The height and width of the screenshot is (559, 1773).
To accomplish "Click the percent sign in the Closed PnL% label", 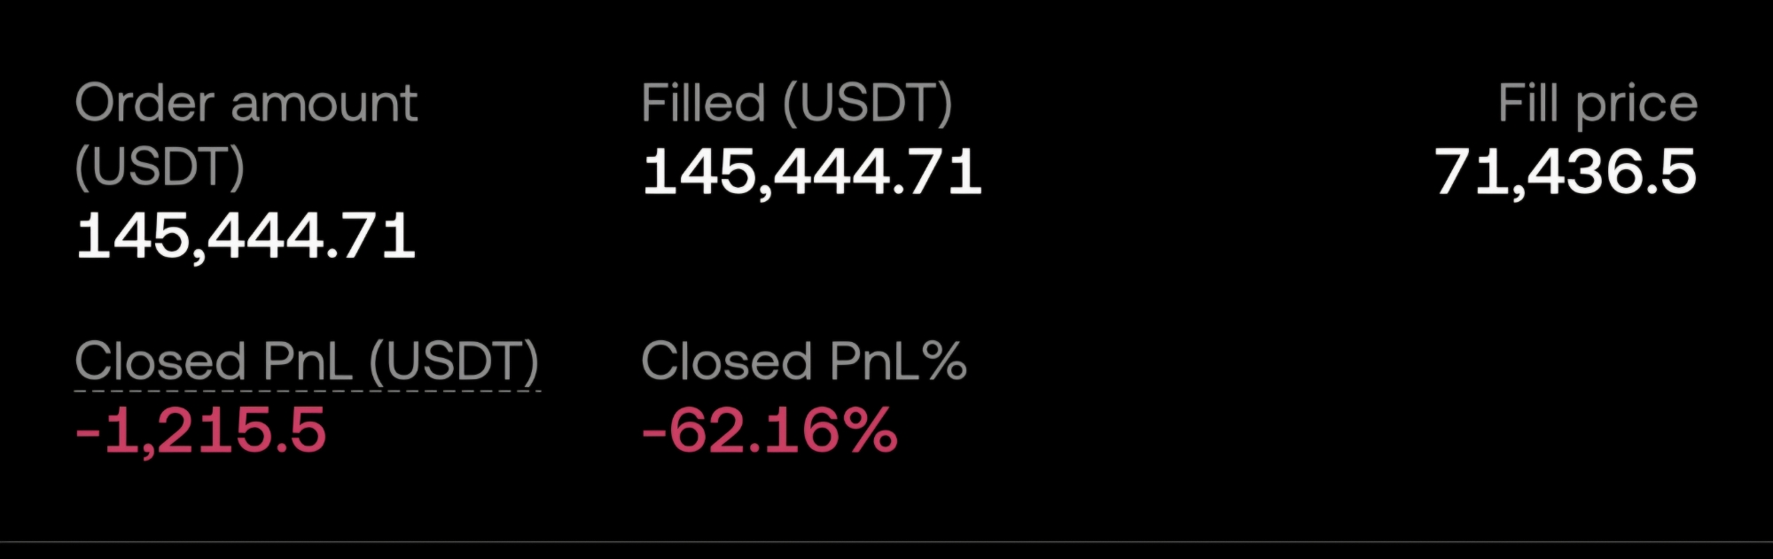I will click(942, 361).
